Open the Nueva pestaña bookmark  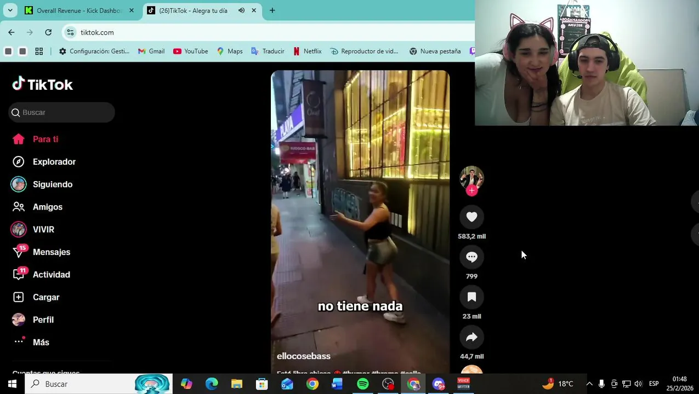tap(435, 51)
